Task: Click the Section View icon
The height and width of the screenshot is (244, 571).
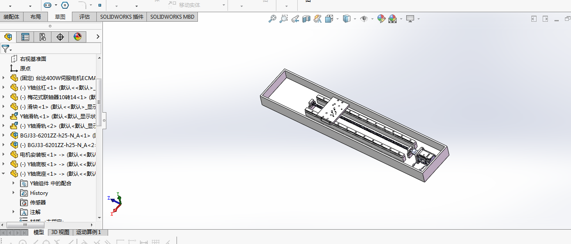Action: pyautogui.click(x=306, y=19)
